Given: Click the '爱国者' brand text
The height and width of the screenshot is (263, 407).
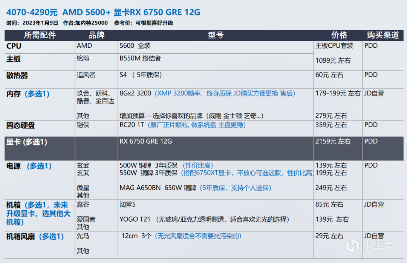Looking at the screenshot, I should click(x=86, y=219).
